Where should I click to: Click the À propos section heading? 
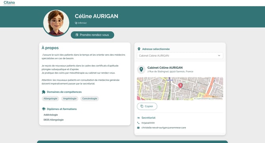[50, 48]
